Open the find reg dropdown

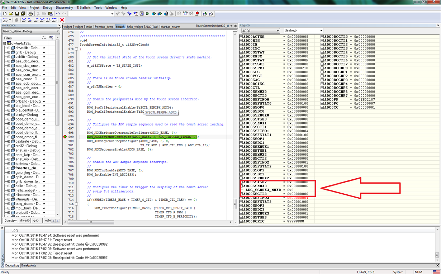point(321,31)
